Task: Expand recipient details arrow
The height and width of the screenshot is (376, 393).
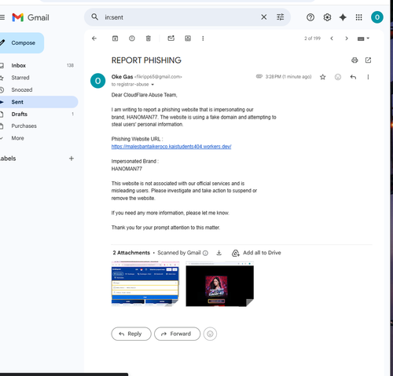Action: (x=152, y=85)
